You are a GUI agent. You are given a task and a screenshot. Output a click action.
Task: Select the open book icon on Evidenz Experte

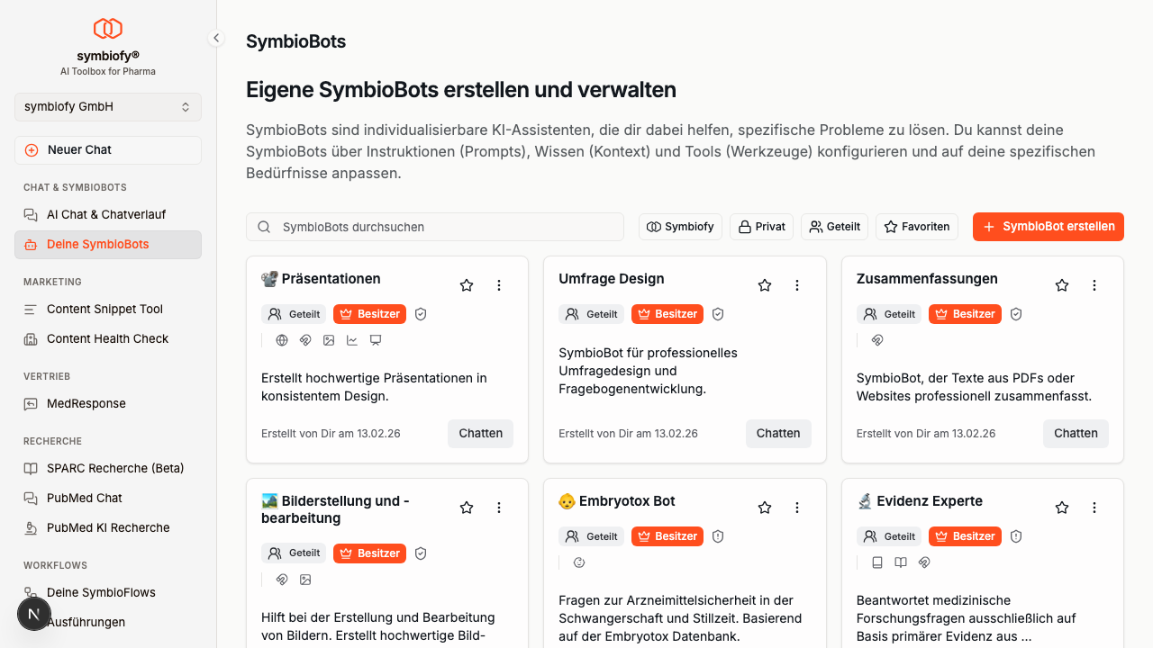900,562
